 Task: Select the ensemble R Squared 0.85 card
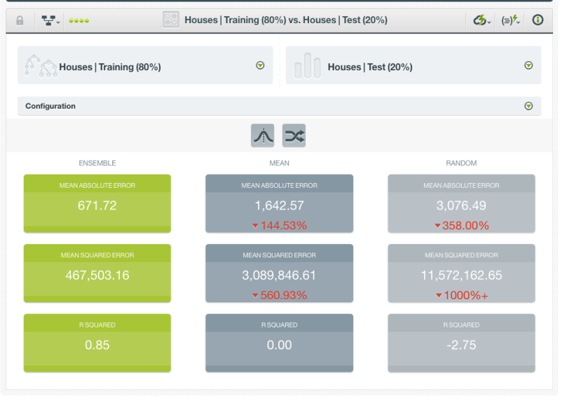[97, 343]
